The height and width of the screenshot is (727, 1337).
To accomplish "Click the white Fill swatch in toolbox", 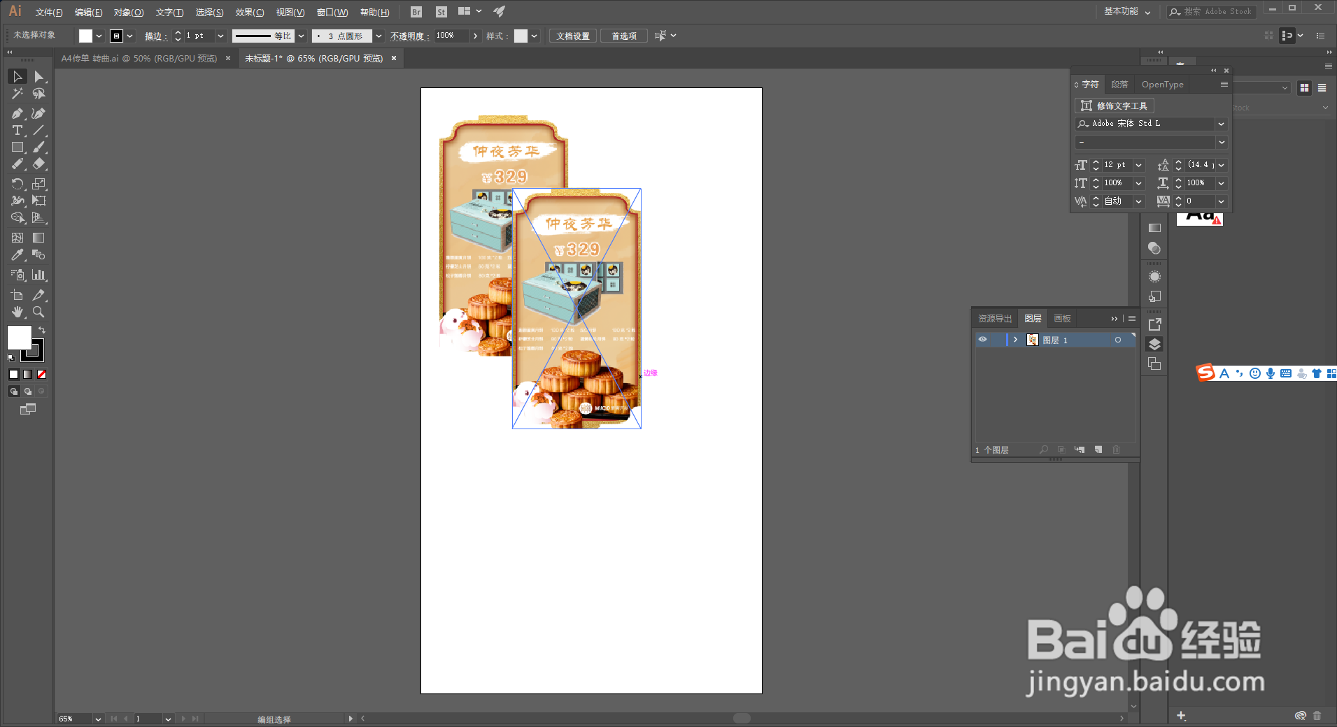I will 19,338.
